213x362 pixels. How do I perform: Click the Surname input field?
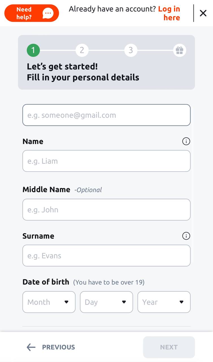106,256
